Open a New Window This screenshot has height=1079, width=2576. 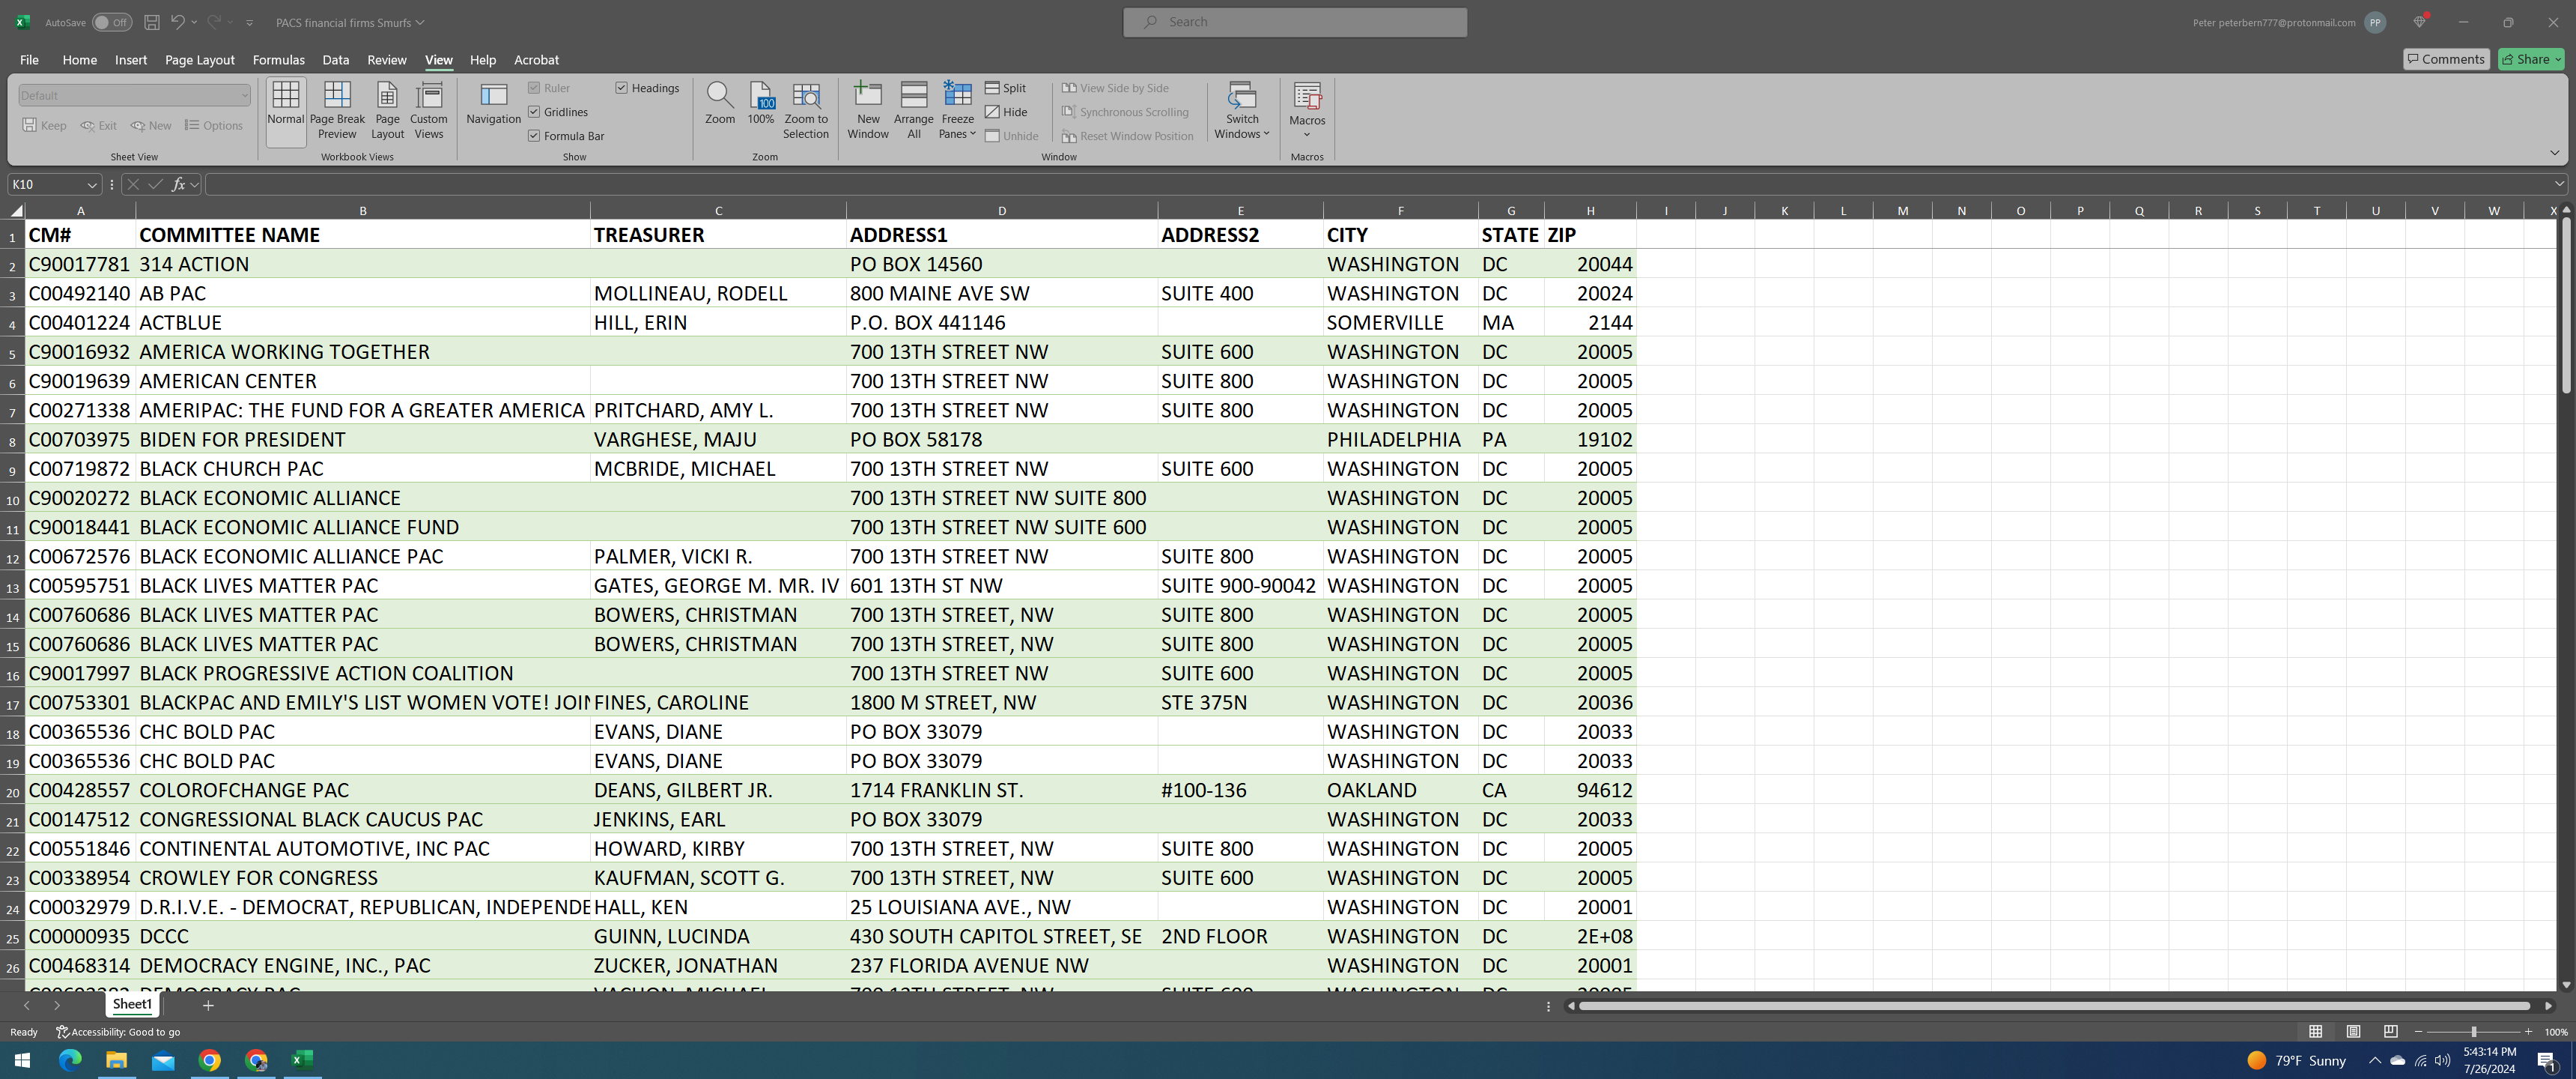click(867, 110)
